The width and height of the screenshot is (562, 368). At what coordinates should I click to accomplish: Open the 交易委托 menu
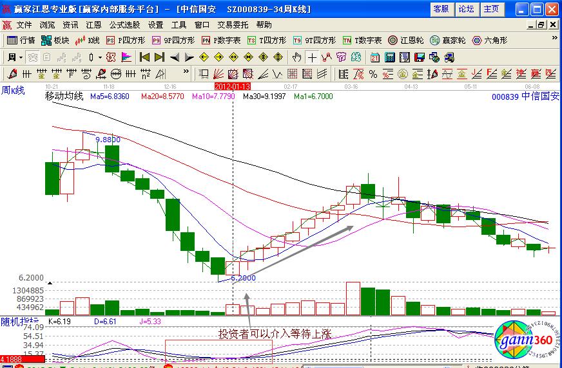click(232, 25)
